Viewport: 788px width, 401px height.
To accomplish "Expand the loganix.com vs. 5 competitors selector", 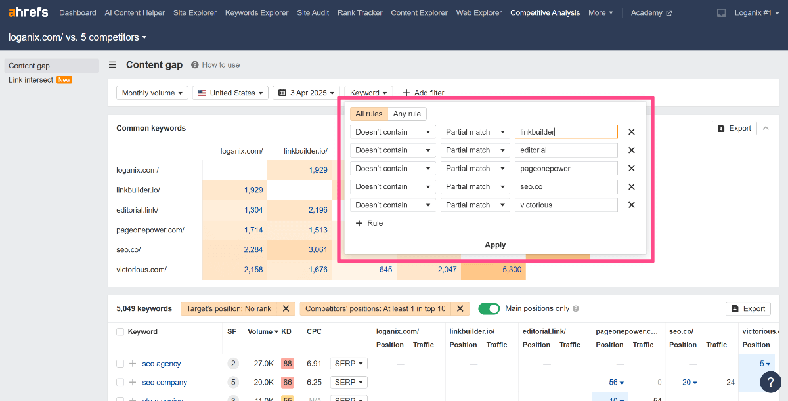I will pos(77,37).
